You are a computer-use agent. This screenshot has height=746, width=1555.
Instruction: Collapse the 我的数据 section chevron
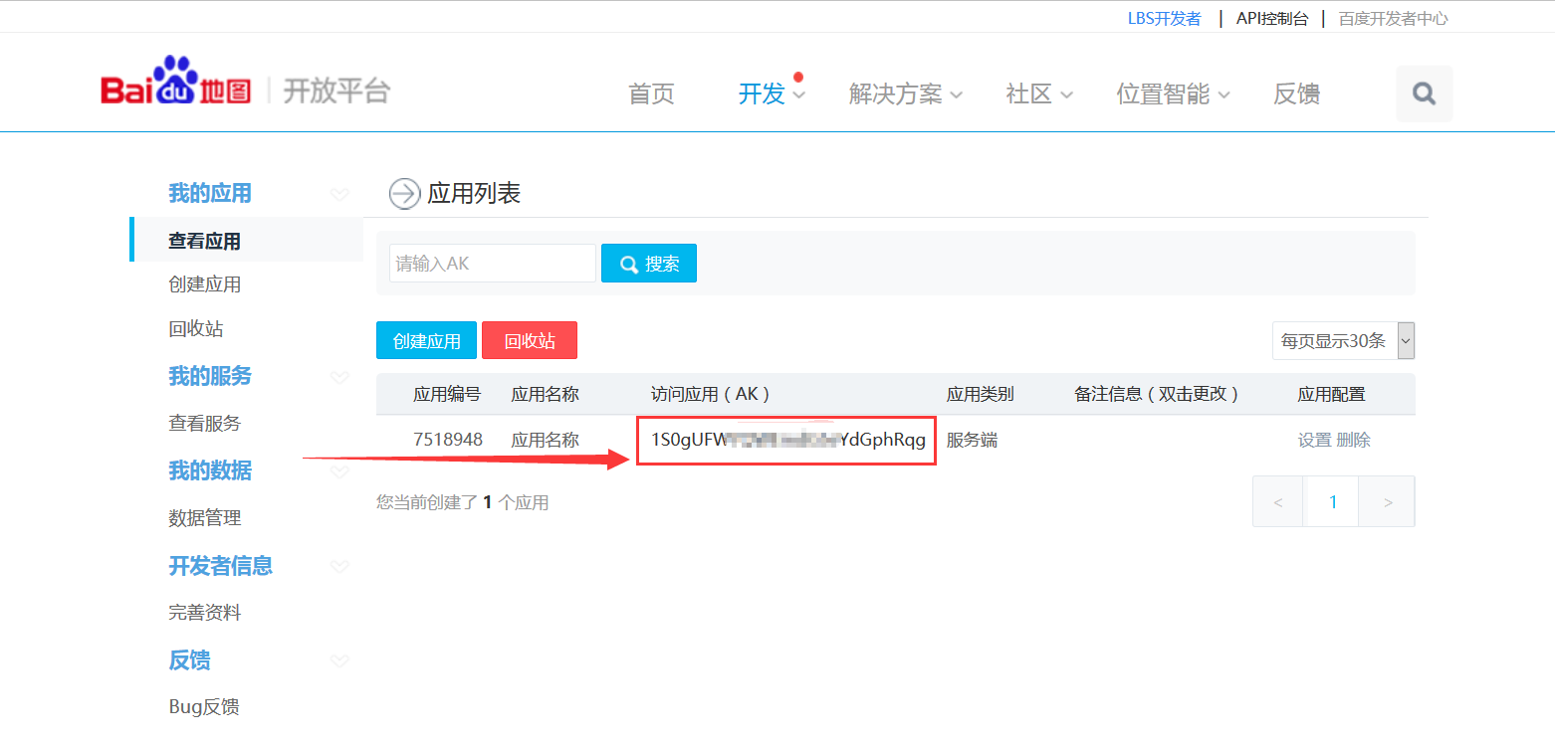[339, 470]
